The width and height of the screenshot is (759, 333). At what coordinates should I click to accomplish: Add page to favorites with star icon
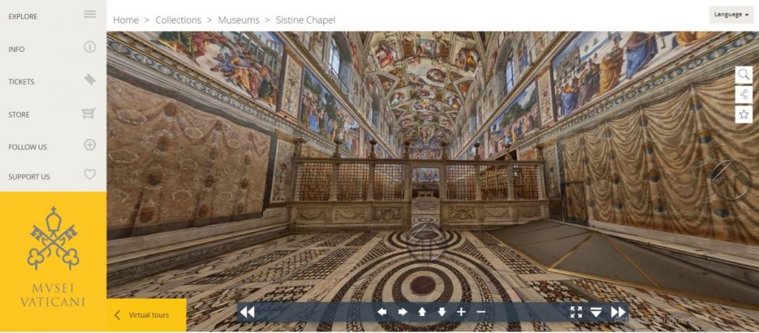[x=744, y=114]
